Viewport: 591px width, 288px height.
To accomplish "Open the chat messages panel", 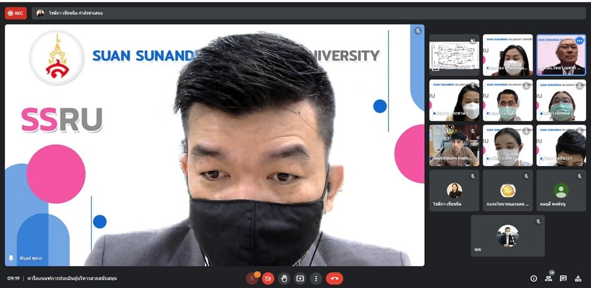I will click(563, 279).
